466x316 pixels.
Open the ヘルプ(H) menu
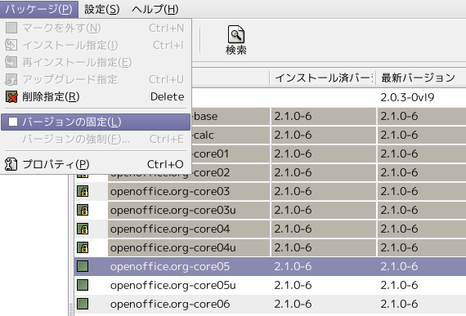pyautogui.click(x=155, y=9)
